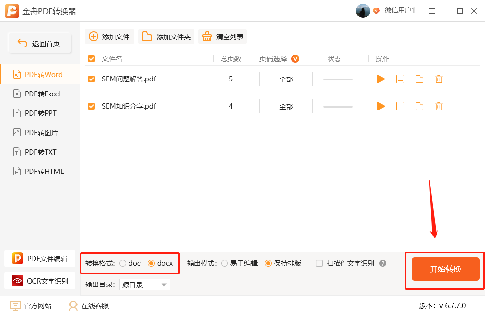Switch to PDF转Excel in the sidebar

click(x=40, y=94)
